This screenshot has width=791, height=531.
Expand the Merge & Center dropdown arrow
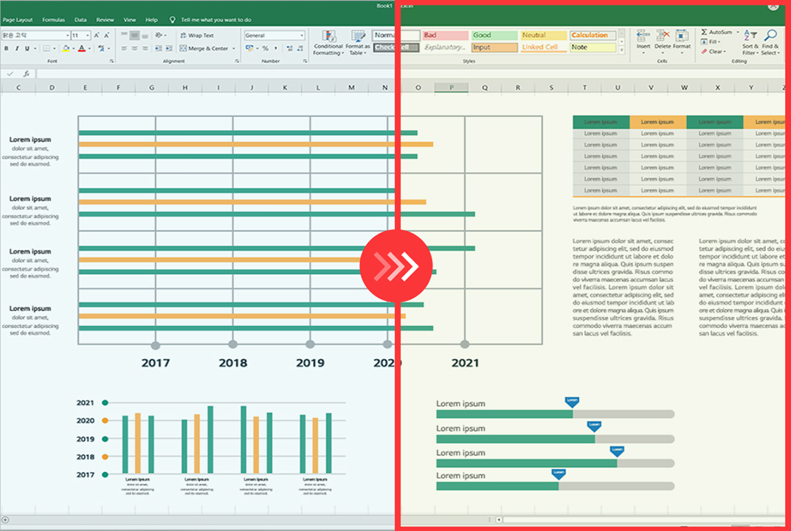[x=234, y=49]
